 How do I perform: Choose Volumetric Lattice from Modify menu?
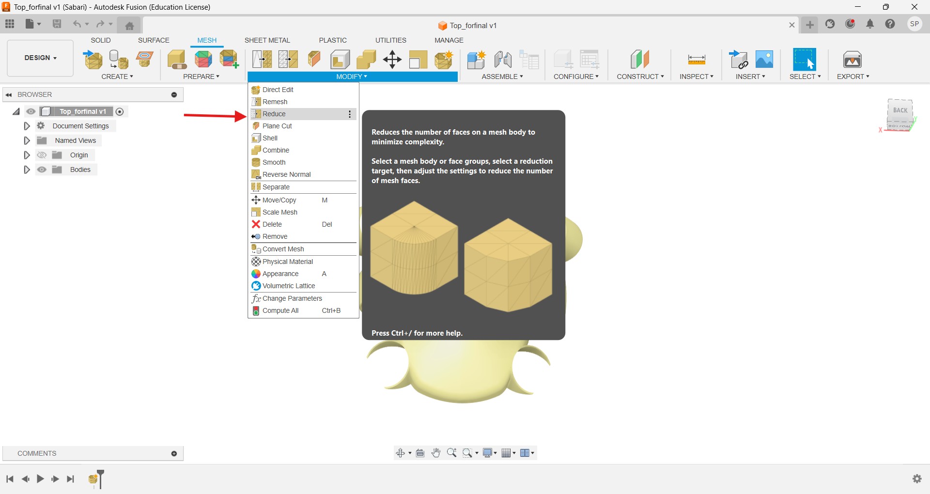click(x=304, y=286)
